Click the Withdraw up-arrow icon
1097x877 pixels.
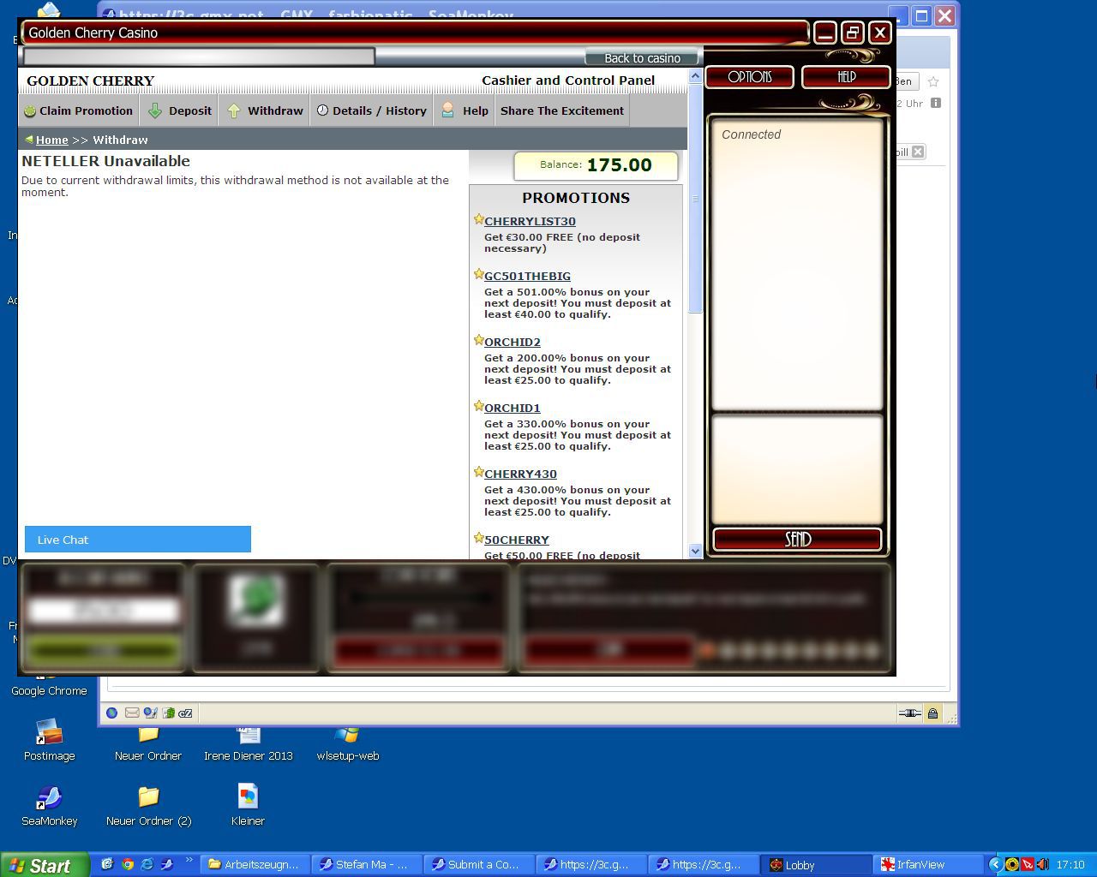[x=234, y=110]
